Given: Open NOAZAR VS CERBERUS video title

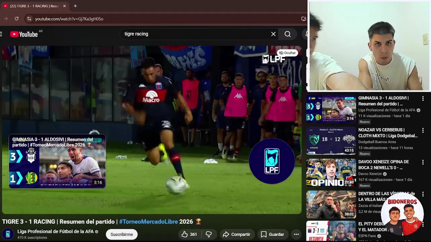Looking at the screenshot, I should point(388,133).
